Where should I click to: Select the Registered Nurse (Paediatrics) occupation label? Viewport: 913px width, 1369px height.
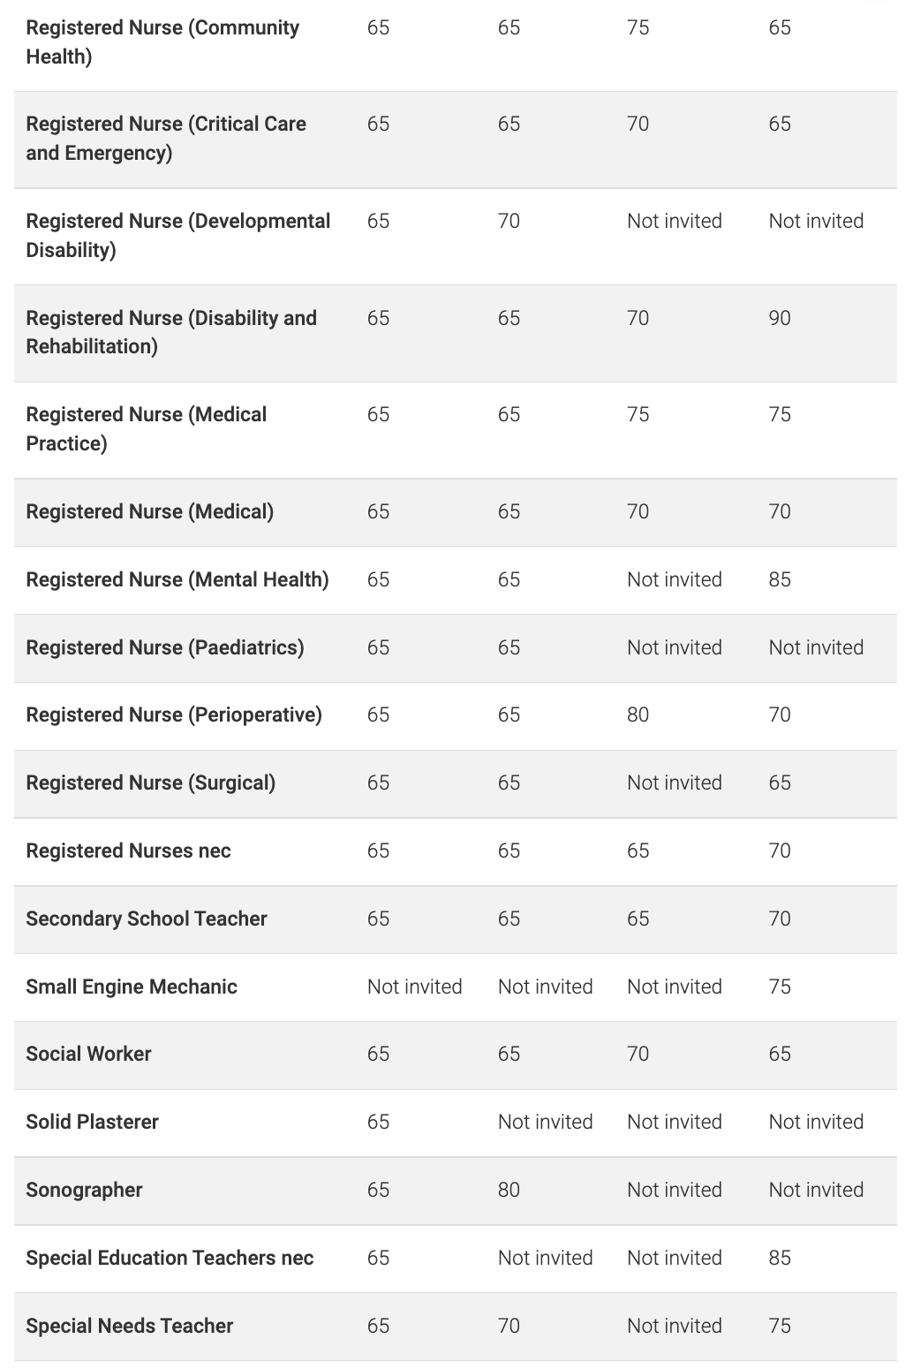pyautogui.click(x=165, y=648)
